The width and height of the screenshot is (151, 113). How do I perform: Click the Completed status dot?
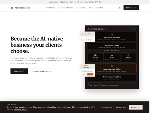click(81, 34)
